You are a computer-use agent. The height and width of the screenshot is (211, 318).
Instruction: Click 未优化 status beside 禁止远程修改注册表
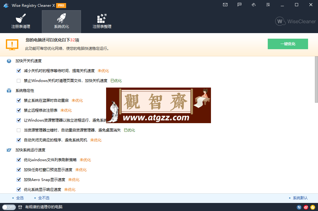pos(66,110)
